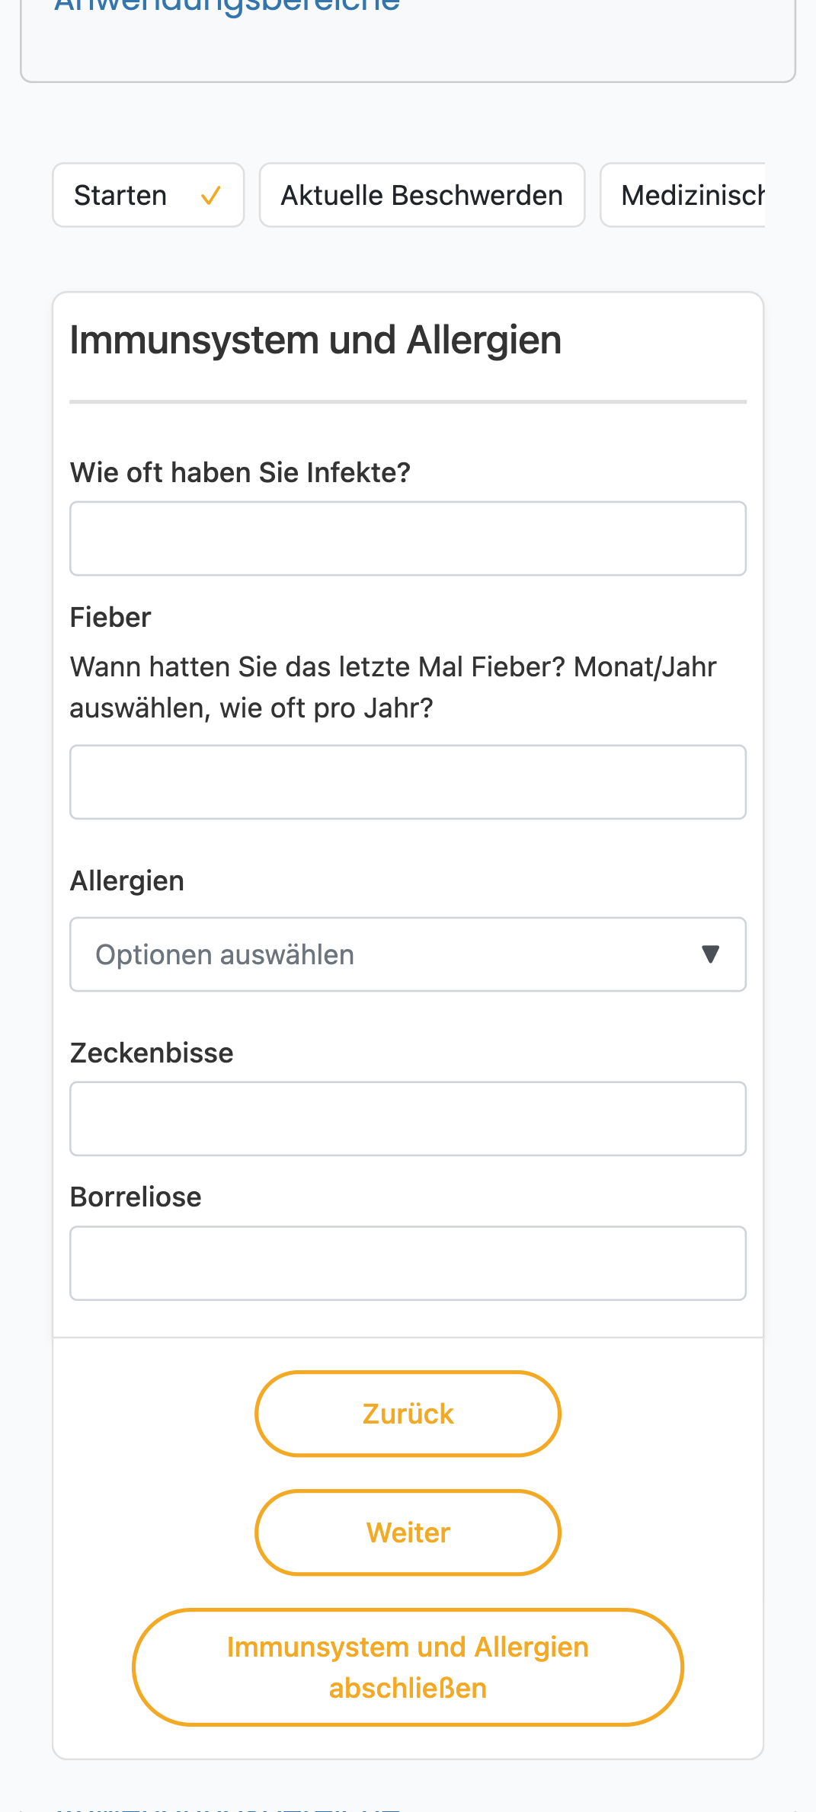Open the Anwendungsbereiche link at top
This screenshot has width=816, height=1812.
click(227, 6)
